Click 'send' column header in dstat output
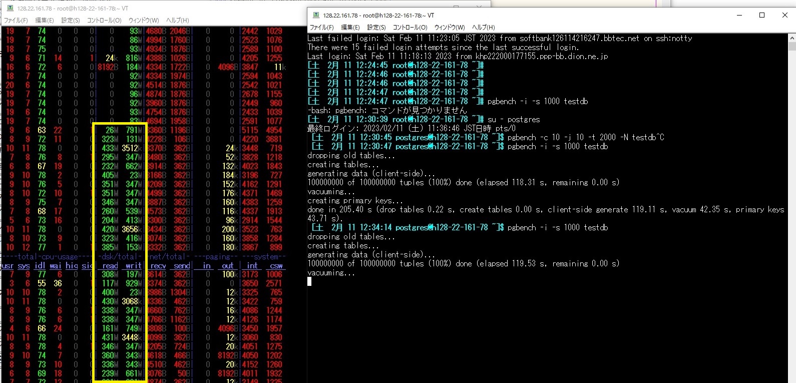The width and height of the screenshot is (796, 383). 182,266
